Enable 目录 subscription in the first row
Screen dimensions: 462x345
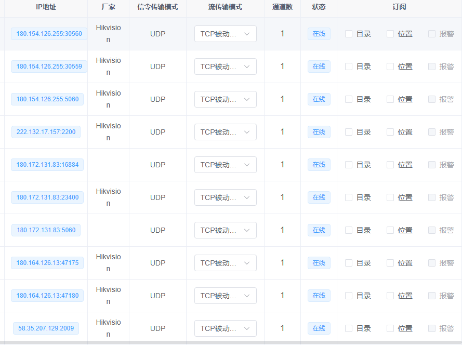point(348,33)
